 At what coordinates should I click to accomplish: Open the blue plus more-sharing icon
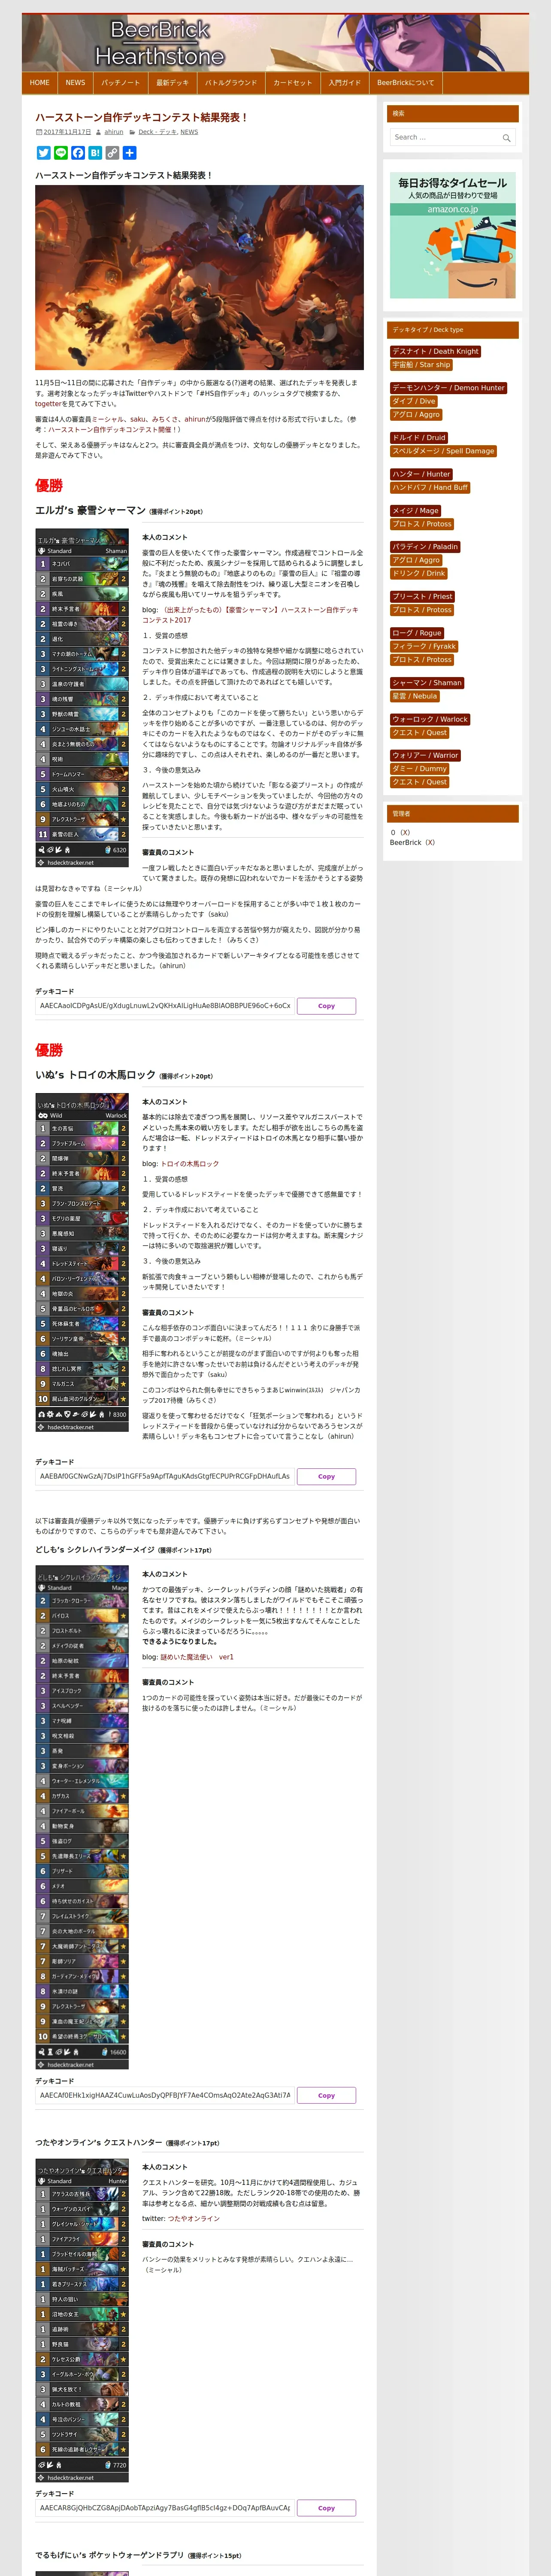129,153
